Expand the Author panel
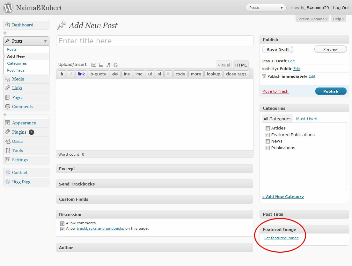 pos(154,248)
